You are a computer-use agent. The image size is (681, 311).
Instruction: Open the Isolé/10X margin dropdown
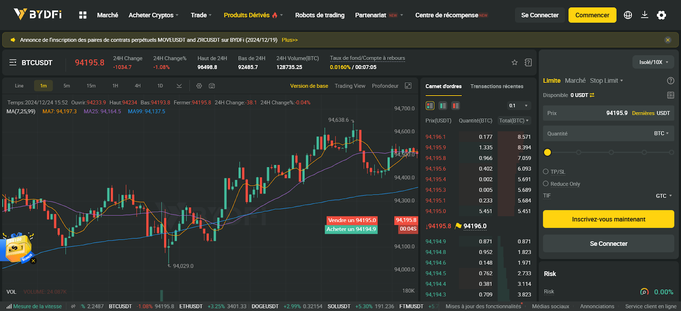pos(653,62)
